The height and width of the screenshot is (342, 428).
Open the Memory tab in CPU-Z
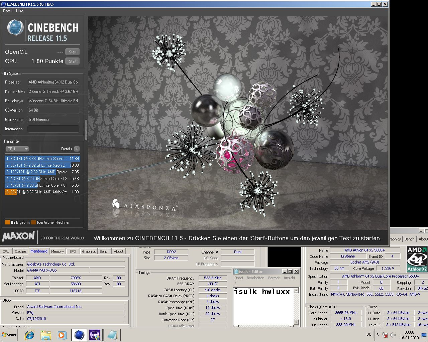click(x=58, y=251)
